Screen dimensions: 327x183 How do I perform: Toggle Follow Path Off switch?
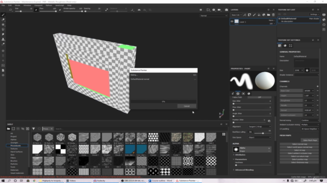click(260, 97)
